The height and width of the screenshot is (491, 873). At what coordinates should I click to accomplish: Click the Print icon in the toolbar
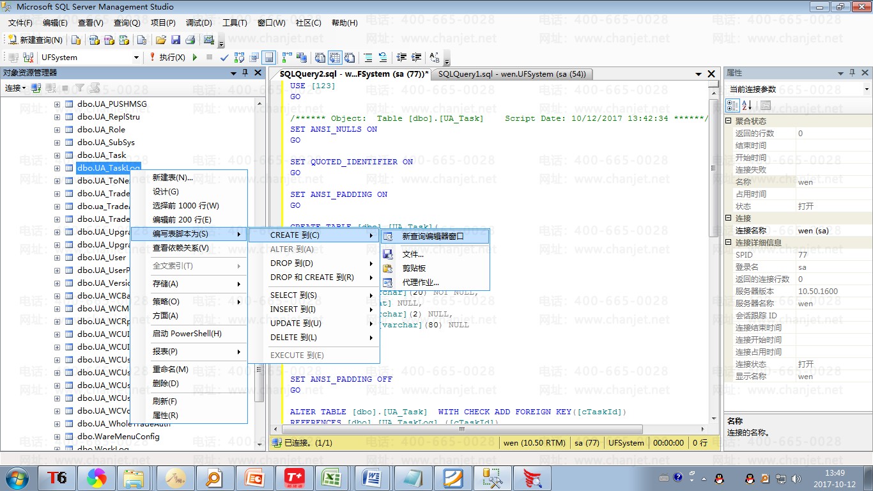190,40
